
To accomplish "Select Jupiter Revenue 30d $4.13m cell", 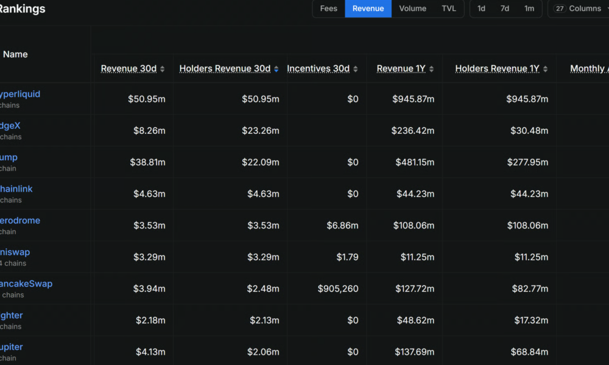I will click(150, 352).
